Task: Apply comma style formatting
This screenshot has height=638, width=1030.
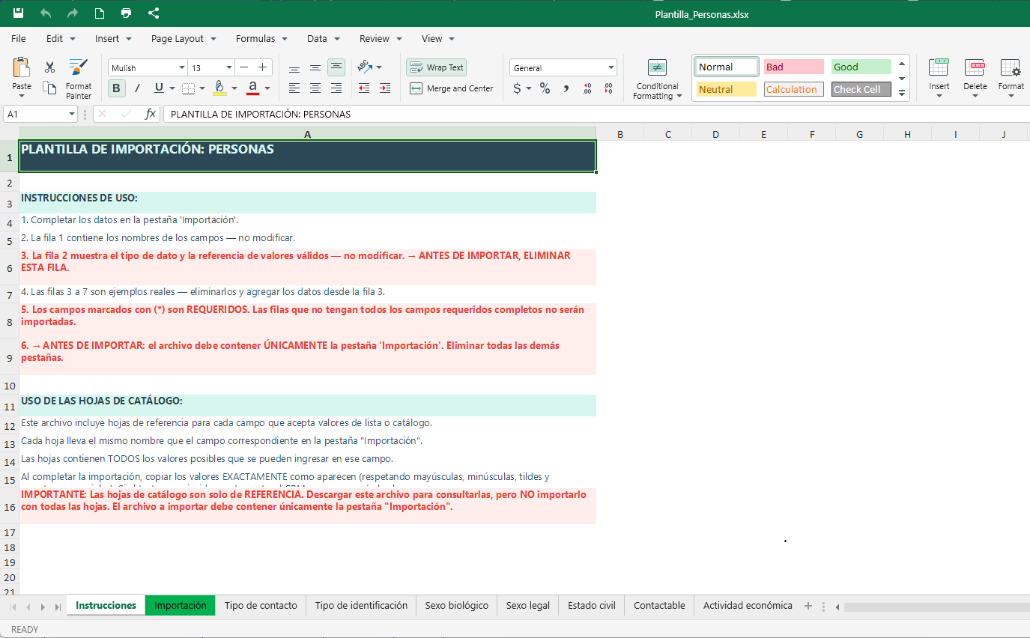Action: [x=566, y=88]
